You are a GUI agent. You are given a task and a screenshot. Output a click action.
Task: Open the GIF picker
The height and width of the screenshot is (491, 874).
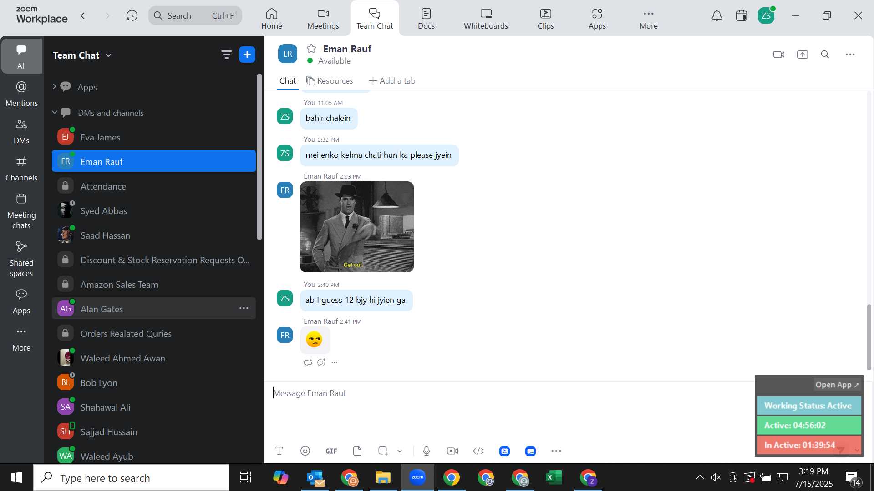(x=331, y=451)
